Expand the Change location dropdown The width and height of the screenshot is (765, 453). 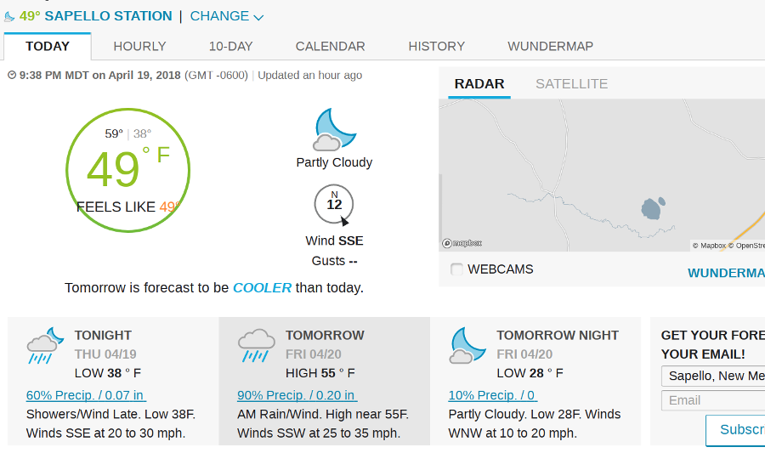click(x=226, y=16)
